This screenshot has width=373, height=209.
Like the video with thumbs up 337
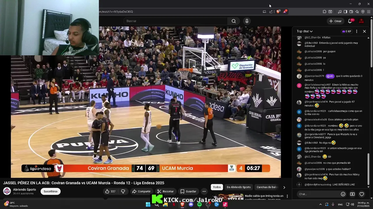tap(110, 191)
